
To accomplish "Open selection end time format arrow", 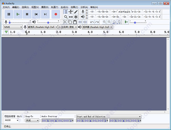I will tap(140, 121).
